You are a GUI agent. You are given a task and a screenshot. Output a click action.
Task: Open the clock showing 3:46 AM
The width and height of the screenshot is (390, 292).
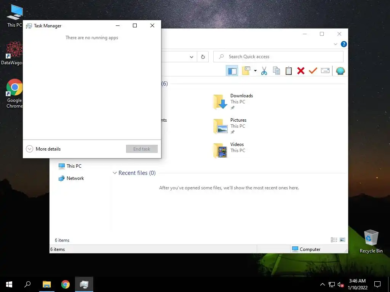tap(357, 284)
